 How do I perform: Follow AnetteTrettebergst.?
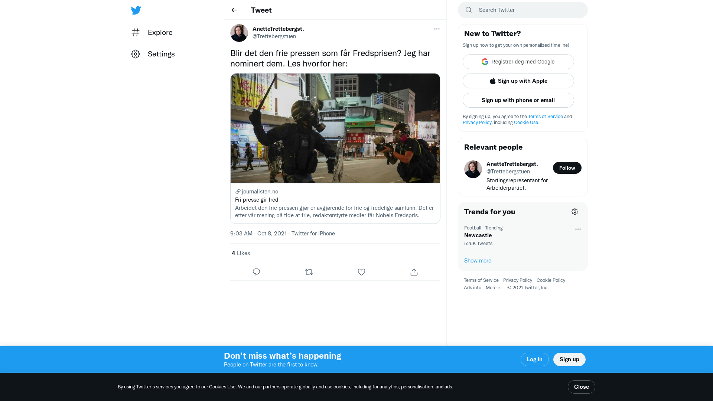point(567,168)
